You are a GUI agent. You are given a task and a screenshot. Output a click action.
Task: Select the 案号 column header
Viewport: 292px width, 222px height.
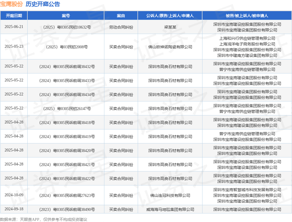[66, 16]
